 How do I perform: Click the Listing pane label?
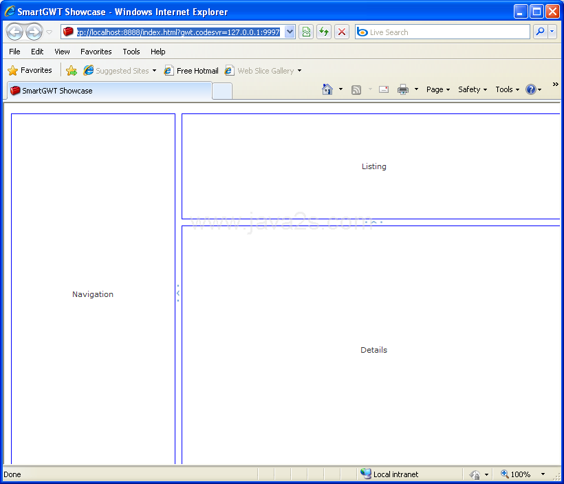click(x=374, y=166)
